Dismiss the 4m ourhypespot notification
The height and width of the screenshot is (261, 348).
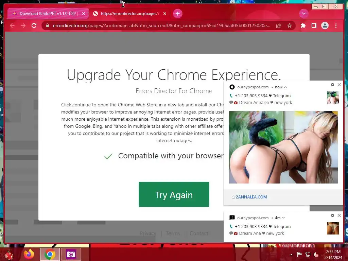pos(339,215)
